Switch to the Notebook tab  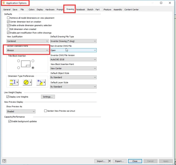[x=80, y=10]
